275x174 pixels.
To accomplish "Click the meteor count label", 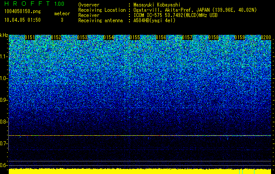I will click(62, 13).
